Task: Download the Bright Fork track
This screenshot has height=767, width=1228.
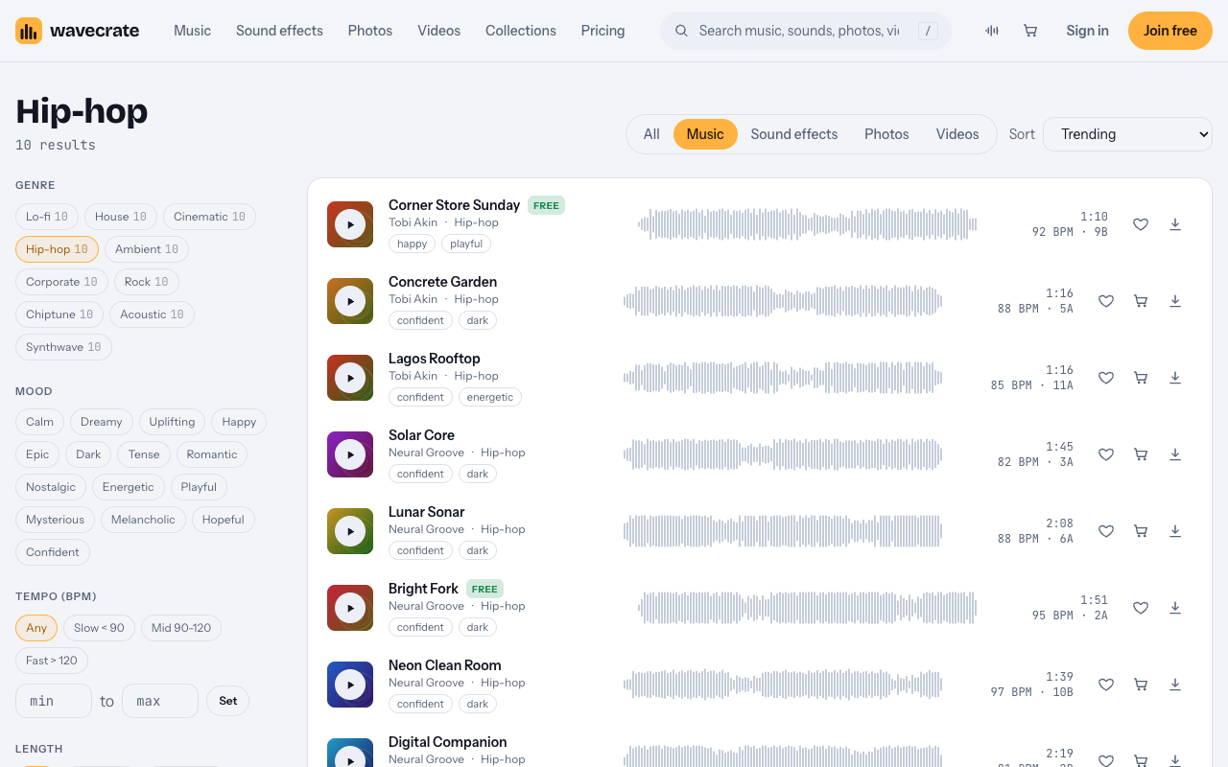Action: [x=1175, y=608]
